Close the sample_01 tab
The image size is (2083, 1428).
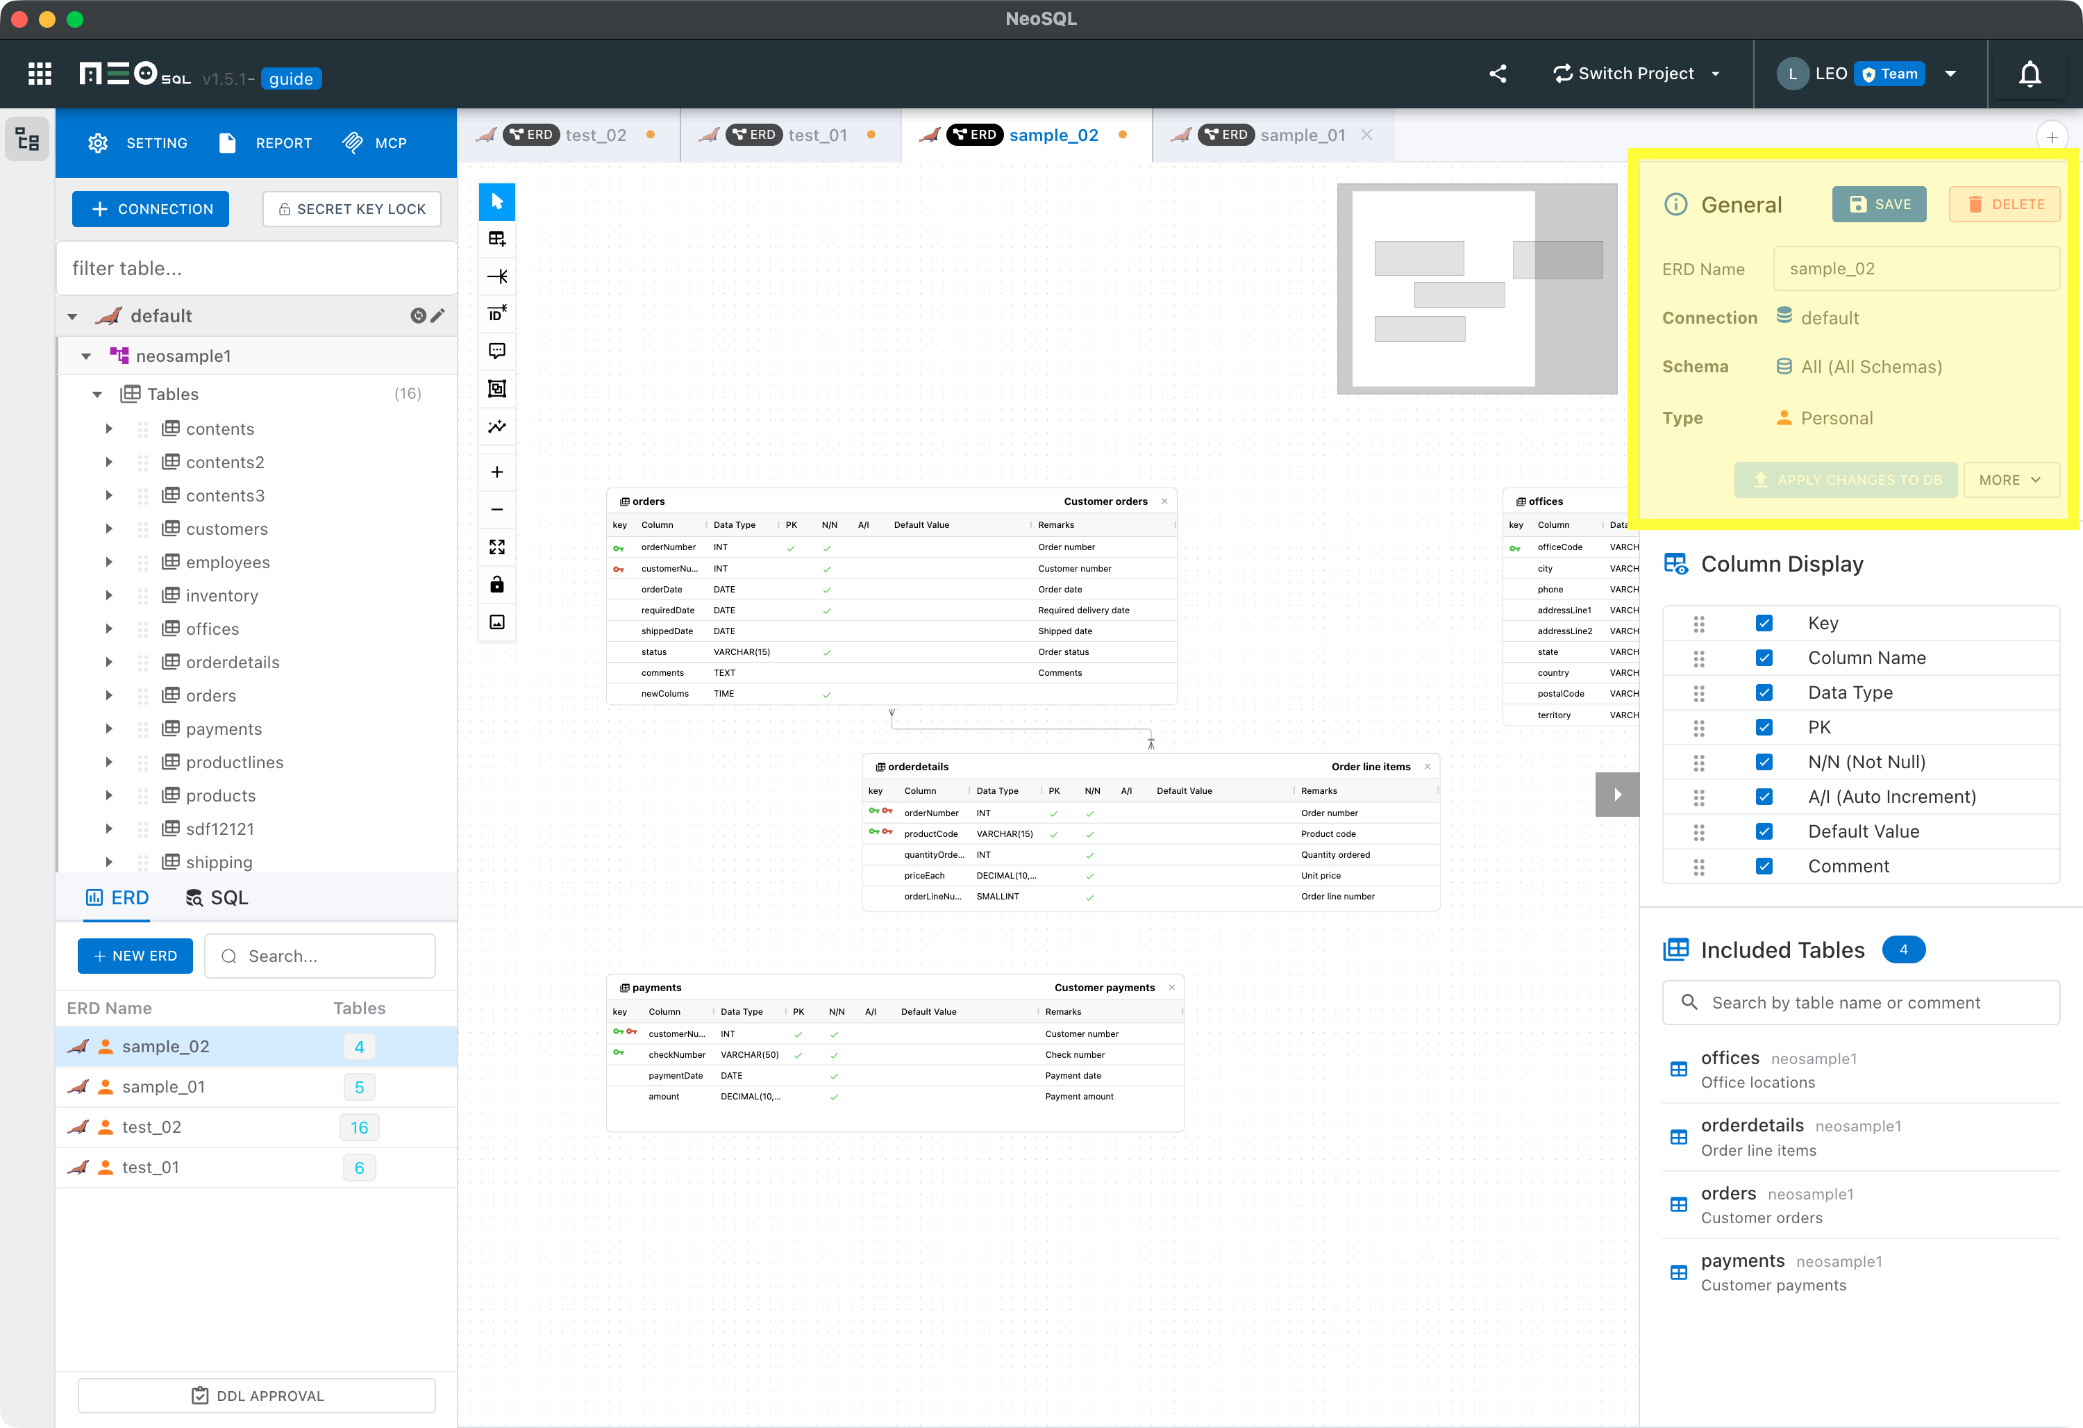point(1367,135)
